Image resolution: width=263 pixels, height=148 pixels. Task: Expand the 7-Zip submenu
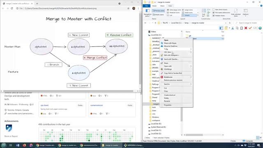click(191, 49)
